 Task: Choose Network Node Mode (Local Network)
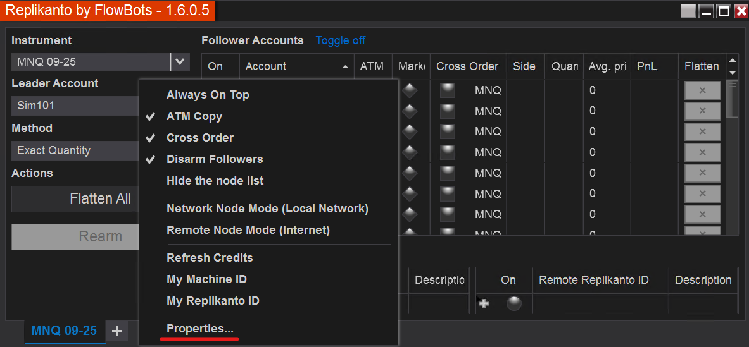point(267,209)
